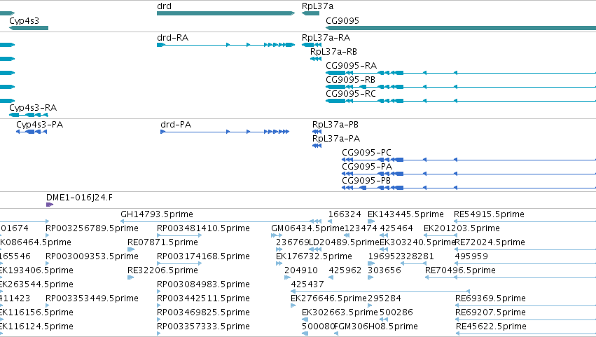Image resolution: width=596 pixels, height=337 pixels.
Task: Select the CG9095 gene bar
Action: click(461, 28)
